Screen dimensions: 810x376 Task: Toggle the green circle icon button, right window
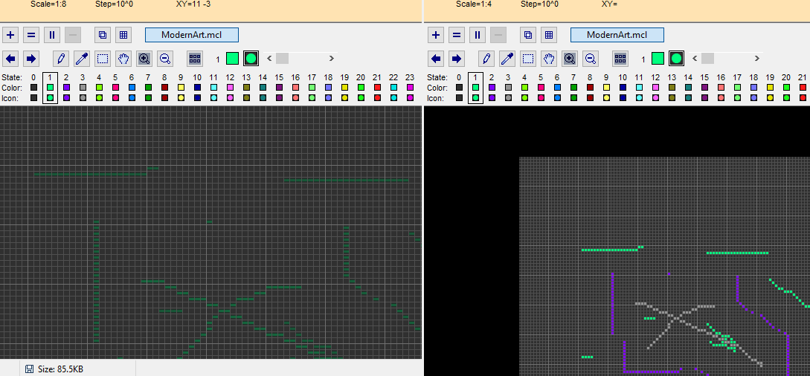[x=677, y=58]
